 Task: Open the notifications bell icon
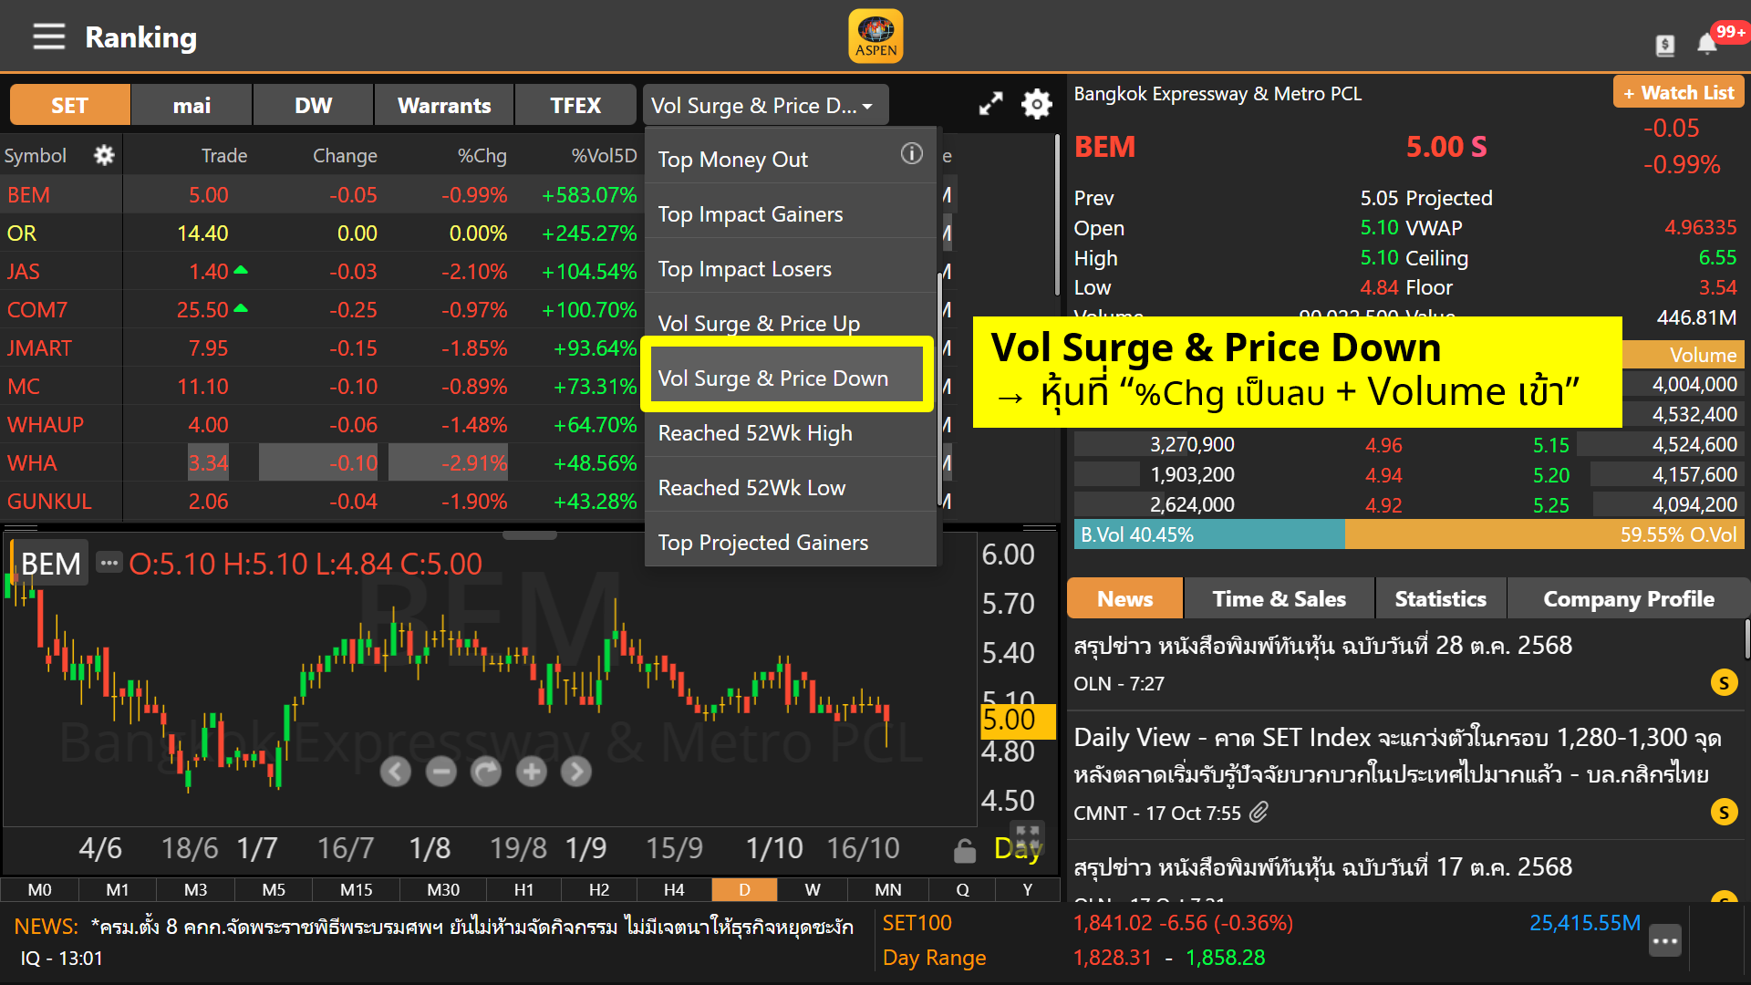(x=1707, y=44)
